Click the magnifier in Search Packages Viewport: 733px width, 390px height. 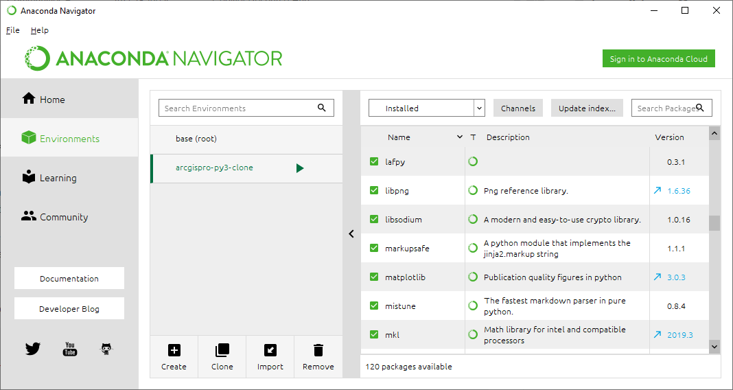pos(700,108)
